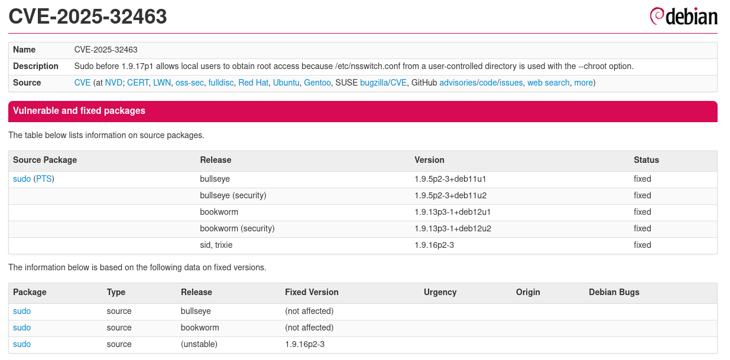Image resolution: width=730 pixels, height=360 pixels.
Task: Click the Type column header
Action: 116,292
